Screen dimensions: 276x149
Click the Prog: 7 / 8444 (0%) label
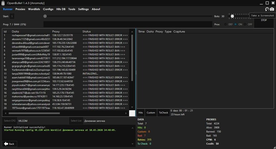[15, 24]
